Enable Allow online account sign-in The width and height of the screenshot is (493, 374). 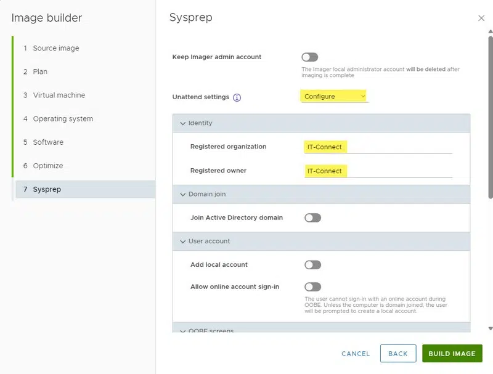[x=312, y=287]
